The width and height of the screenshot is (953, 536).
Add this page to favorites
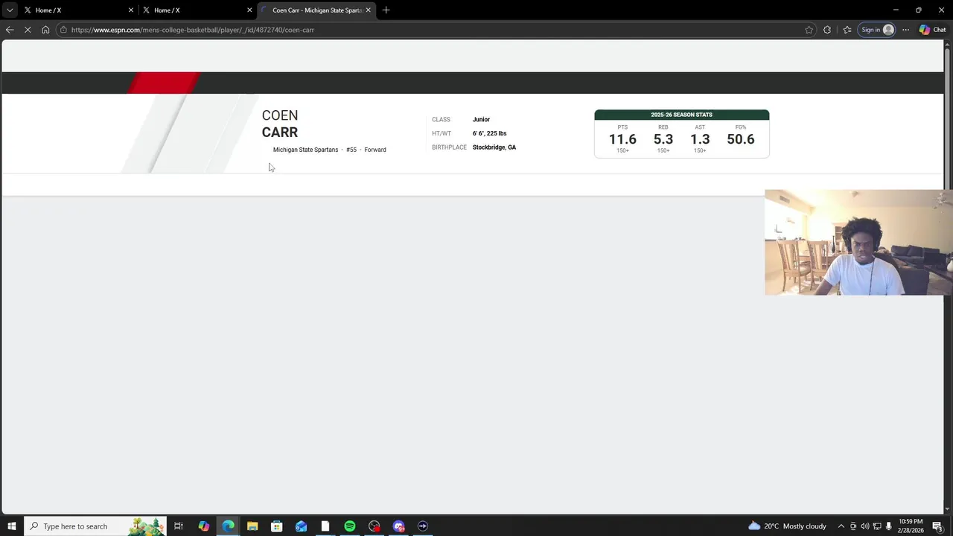809,30
